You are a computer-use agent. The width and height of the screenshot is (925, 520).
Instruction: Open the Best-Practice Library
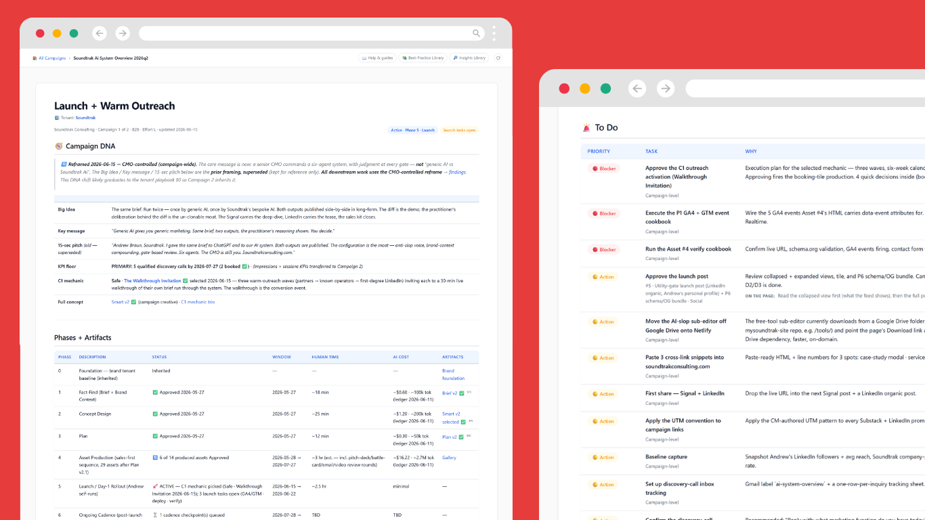point(423,58)
